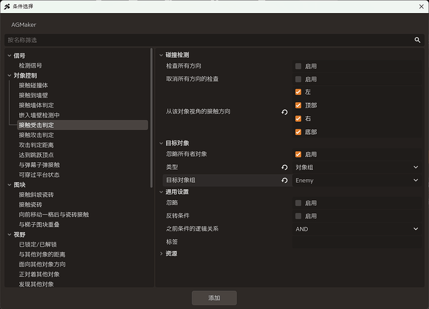Reset the 从该对象视角的接触方向 setting

[285, 112]
